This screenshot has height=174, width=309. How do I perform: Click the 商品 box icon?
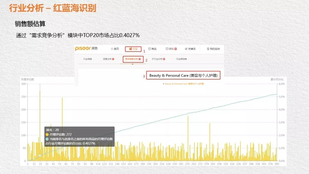[x=150, y=49]
